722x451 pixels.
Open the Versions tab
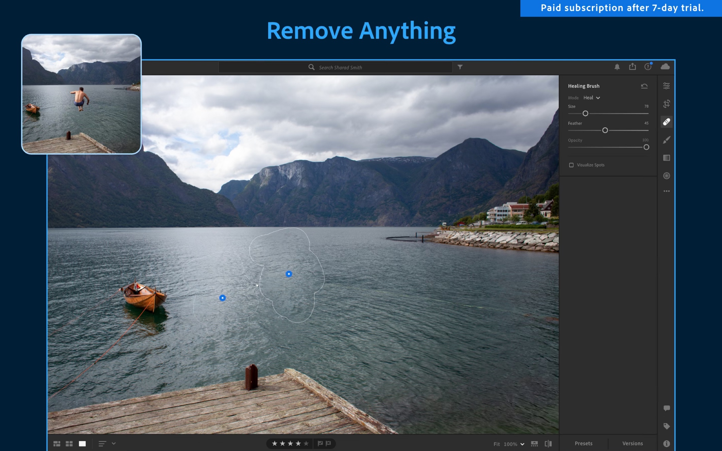(632, 444)
